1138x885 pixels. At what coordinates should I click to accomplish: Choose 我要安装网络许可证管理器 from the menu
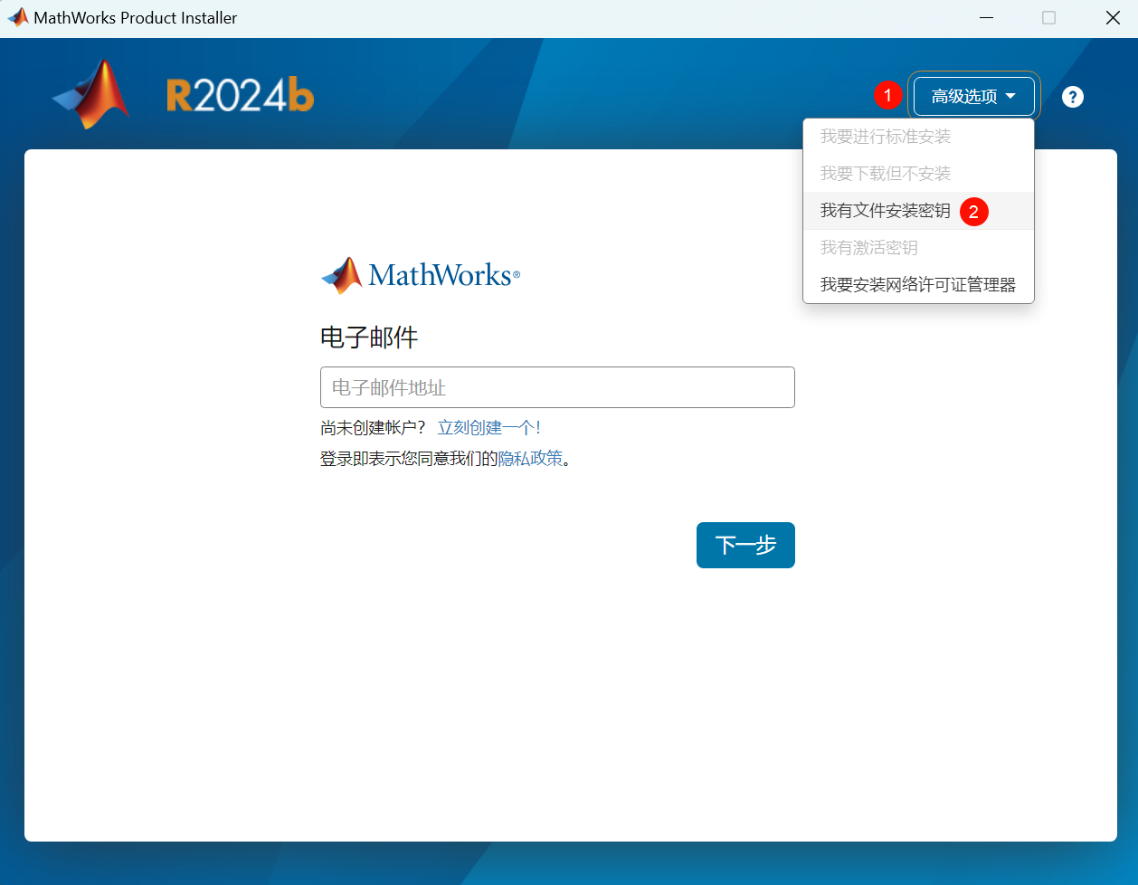[918, 285]
